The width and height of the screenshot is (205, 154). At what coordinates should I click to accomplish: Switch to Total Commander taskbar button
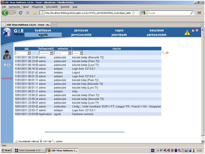pyautogui.click(x=30, y=151)
